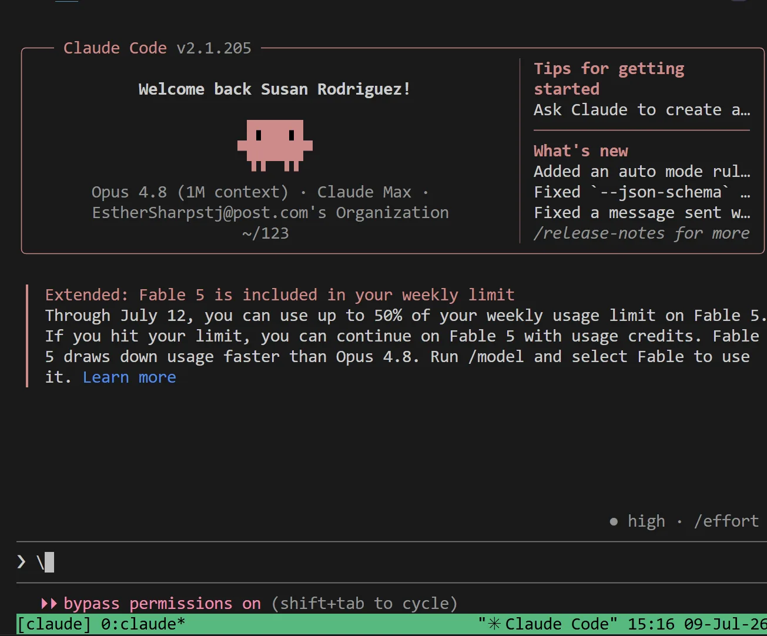The width and height of the screenshot is (767, 636).
Task: Click the prompt chevron before the input
Action: click(22, 563)
